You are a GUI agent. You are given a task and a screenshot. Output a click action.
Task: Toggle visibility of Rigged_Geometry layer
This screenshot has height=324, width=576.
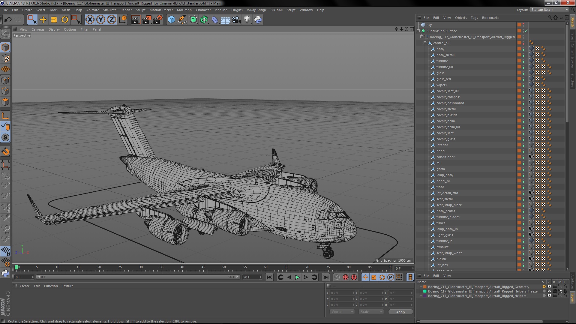549,287
